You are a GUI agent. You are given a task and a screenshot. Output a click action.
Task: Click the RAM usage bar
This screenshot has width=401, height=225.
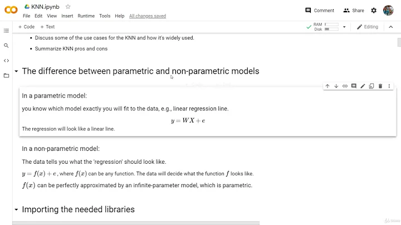(331, 25)
